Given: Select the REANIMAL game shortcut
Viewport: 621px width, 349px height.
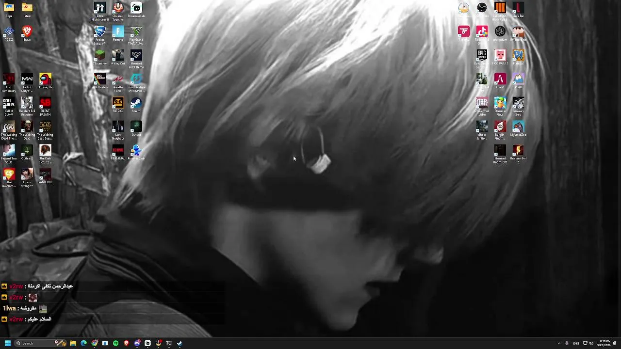Looking at the screenshot, I should click(x=118, y=152).
